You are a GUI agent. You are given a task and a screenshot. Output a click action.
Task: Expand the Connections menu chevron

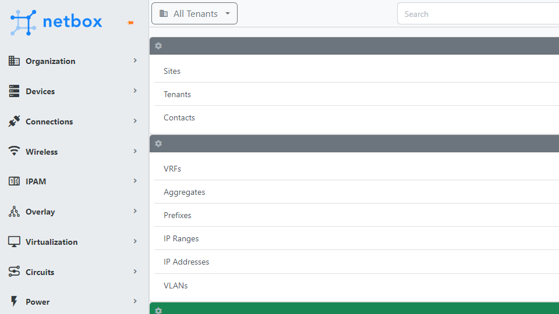point(135,121)
